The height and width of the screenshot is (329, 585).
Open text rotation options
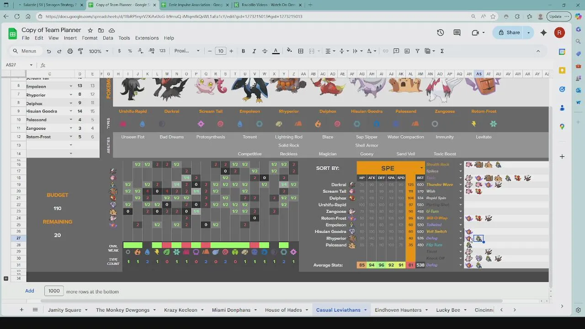[371, 51]
